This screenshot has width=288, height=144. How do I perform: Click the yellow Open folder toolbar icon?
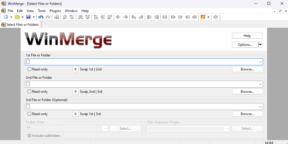pos(17,17)
